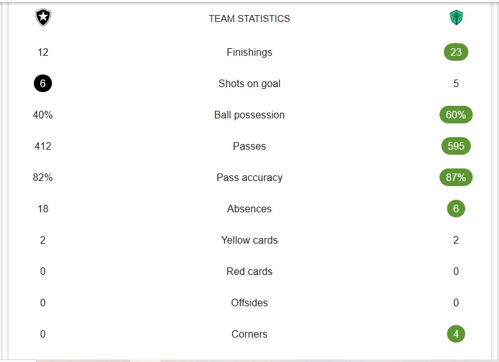Click the green 4 corners badge
499x362 pixels.
point(456,334)
